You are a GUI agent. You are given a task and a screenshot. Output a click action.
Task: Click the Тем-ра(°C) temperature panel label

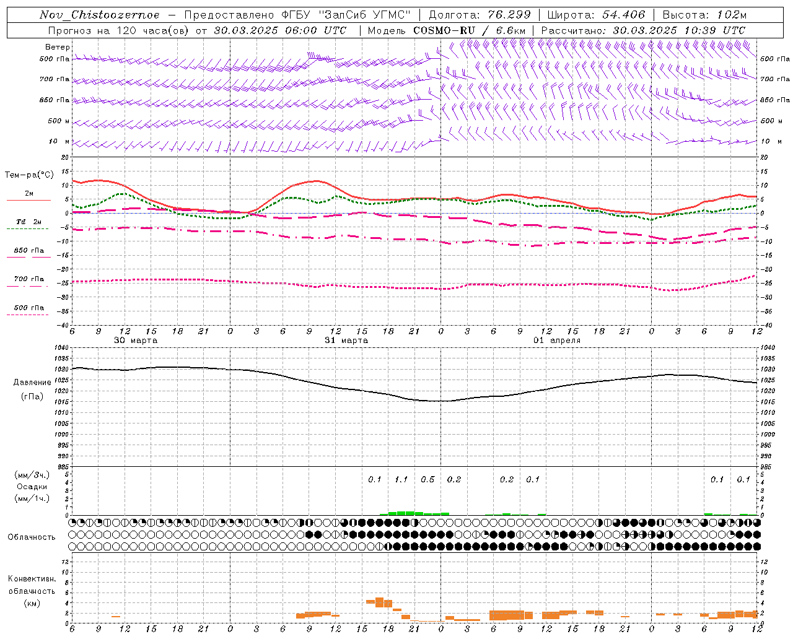coord(29,175)
